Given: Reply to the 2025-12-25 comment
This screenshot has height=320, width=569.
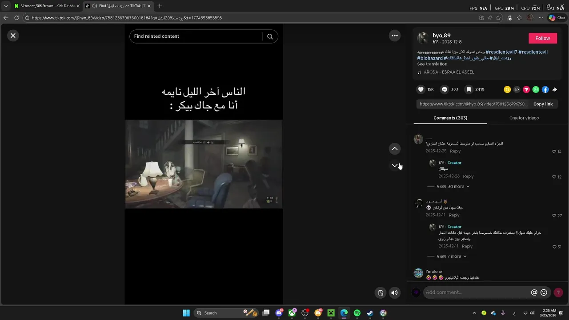Looking at the screenshot, I should 455,151.
